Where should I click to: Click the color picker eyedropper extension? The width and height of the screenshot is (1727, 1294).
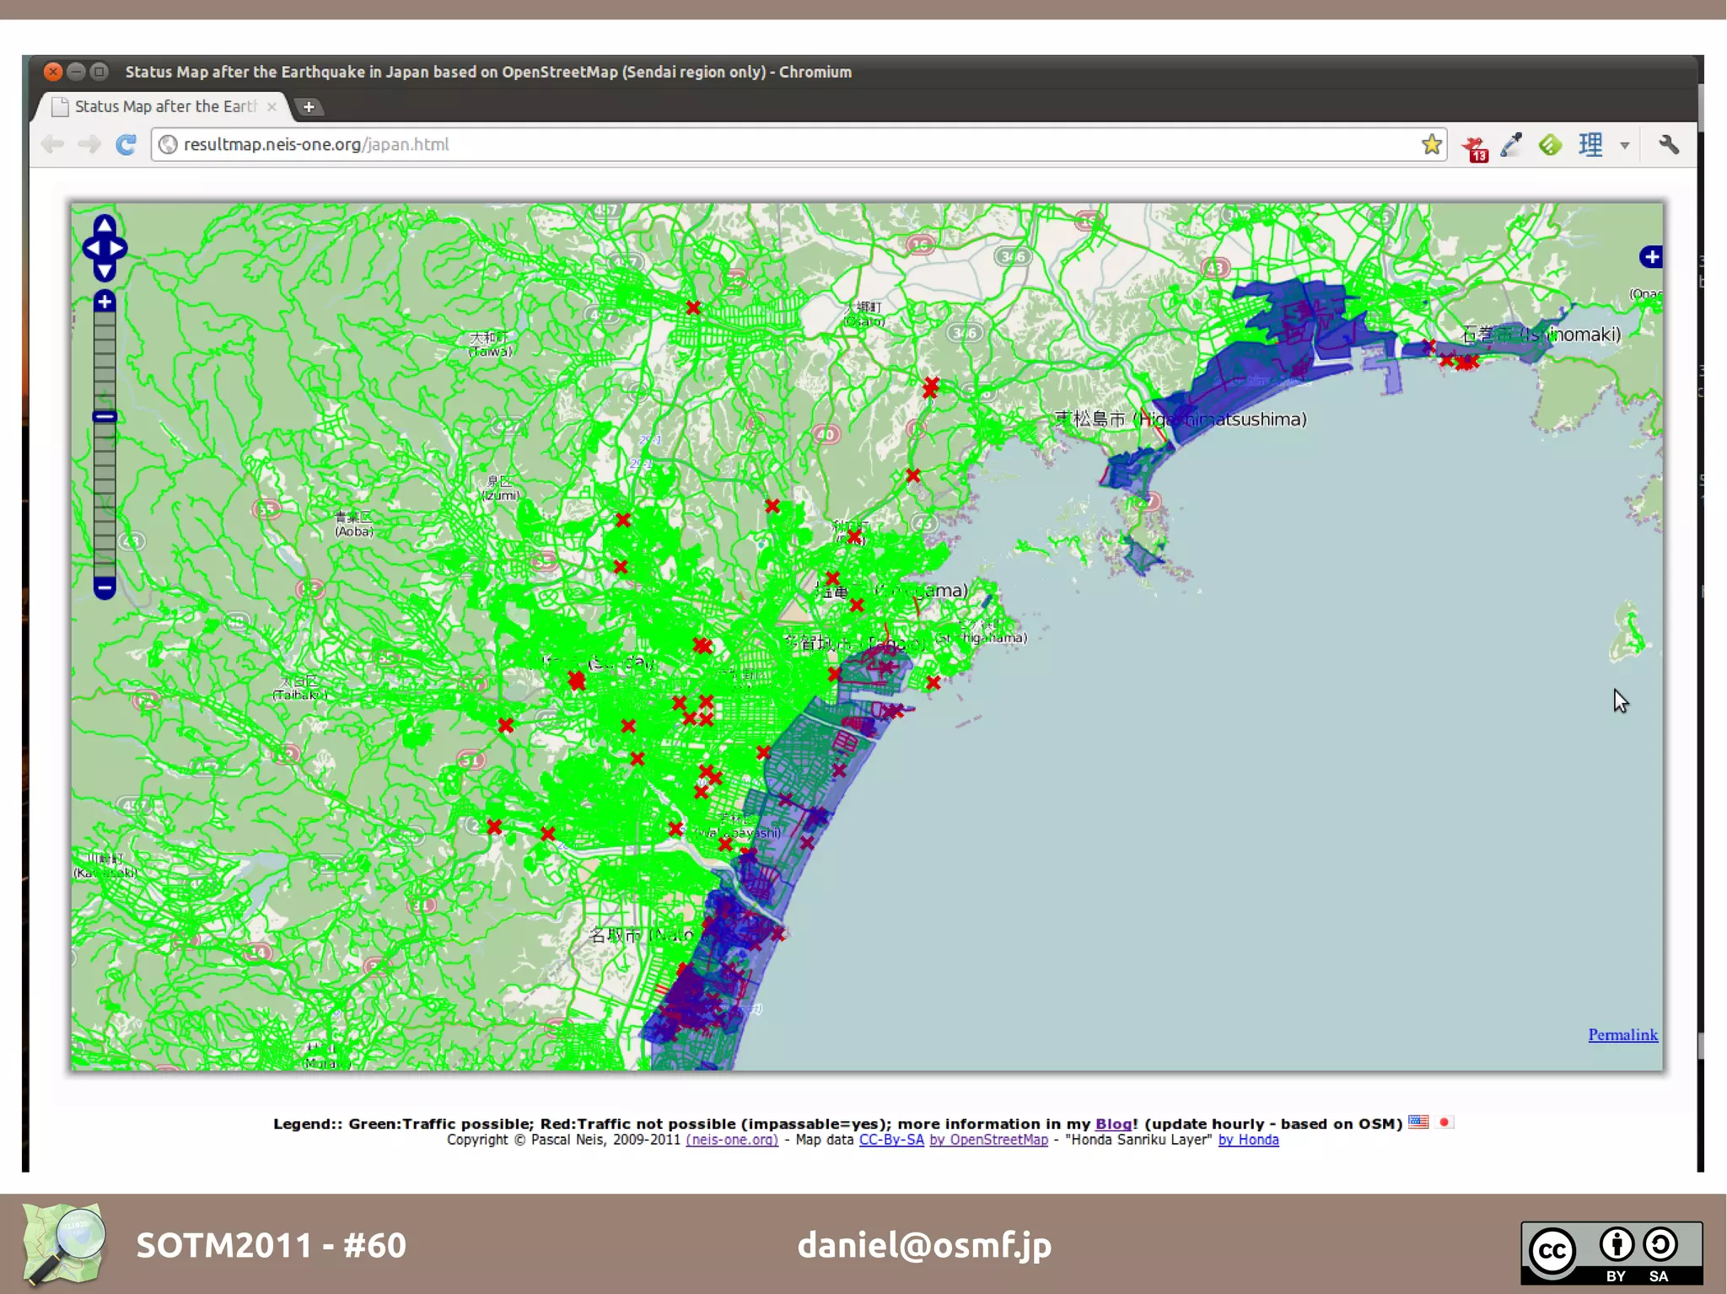[x=1511, y=145]
